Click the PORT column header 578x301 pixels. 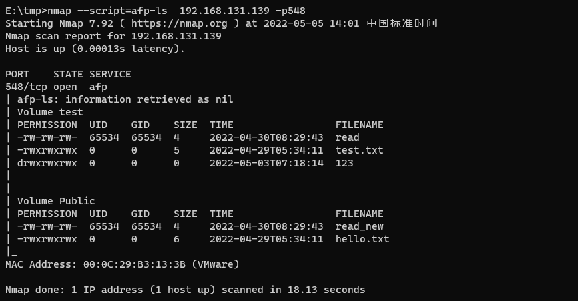pyautogui.click(x=17, y=74)
